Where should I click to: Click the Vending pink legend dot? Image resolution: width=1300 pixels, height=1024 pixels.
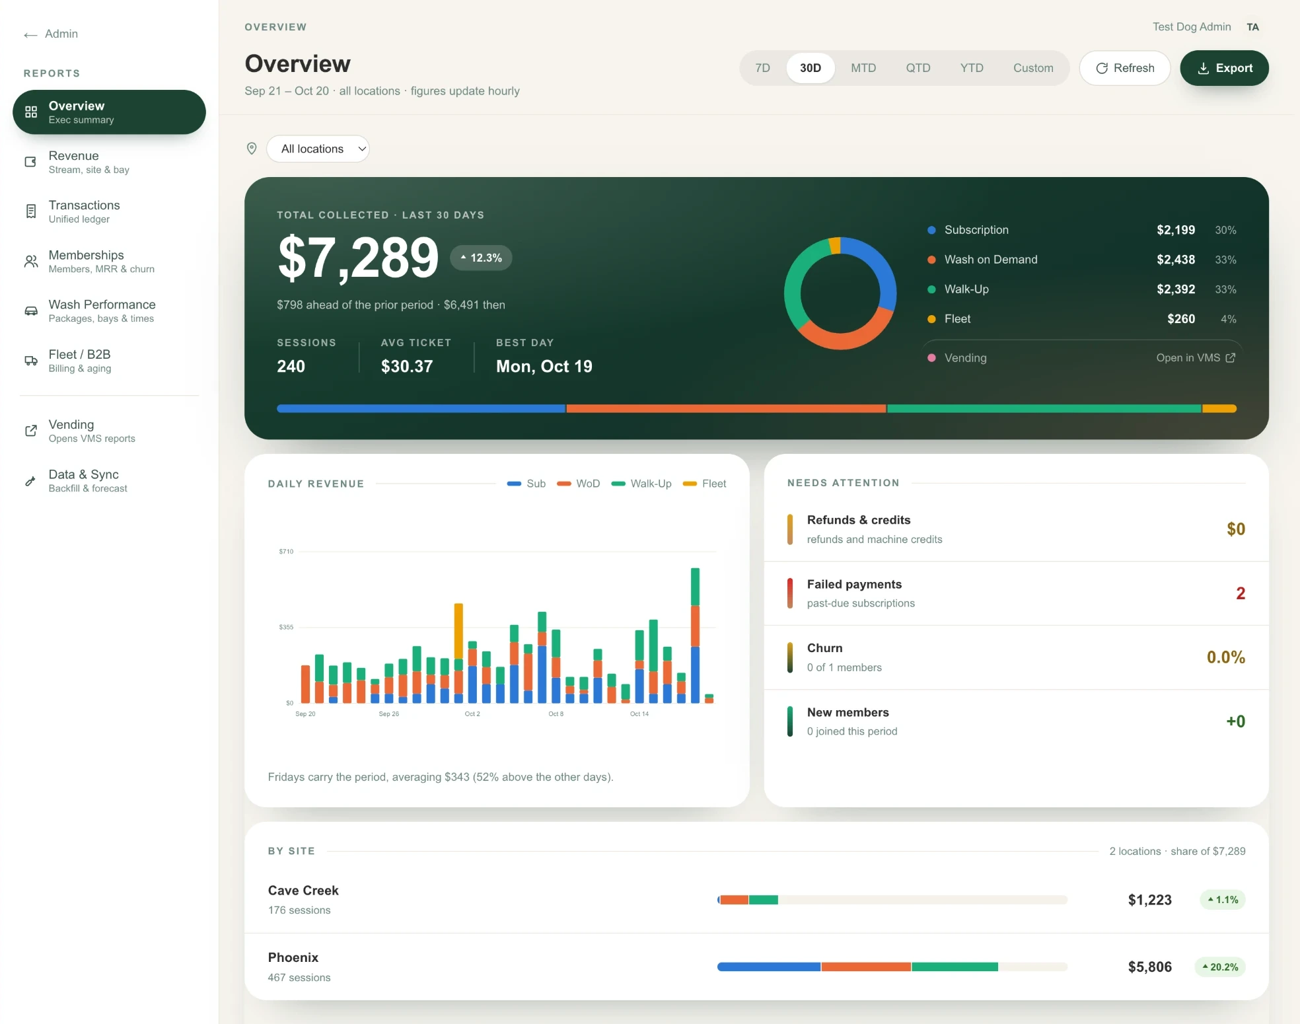point(931,357)
